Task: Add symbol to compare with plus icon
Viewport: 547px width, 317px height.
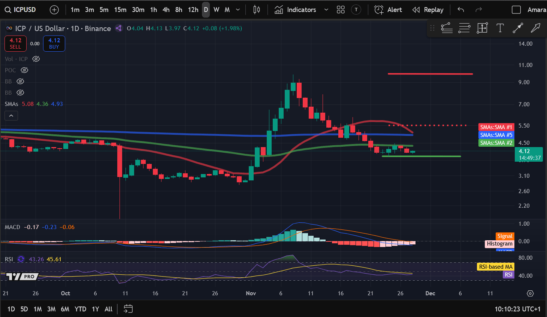Action: (54, 10)
